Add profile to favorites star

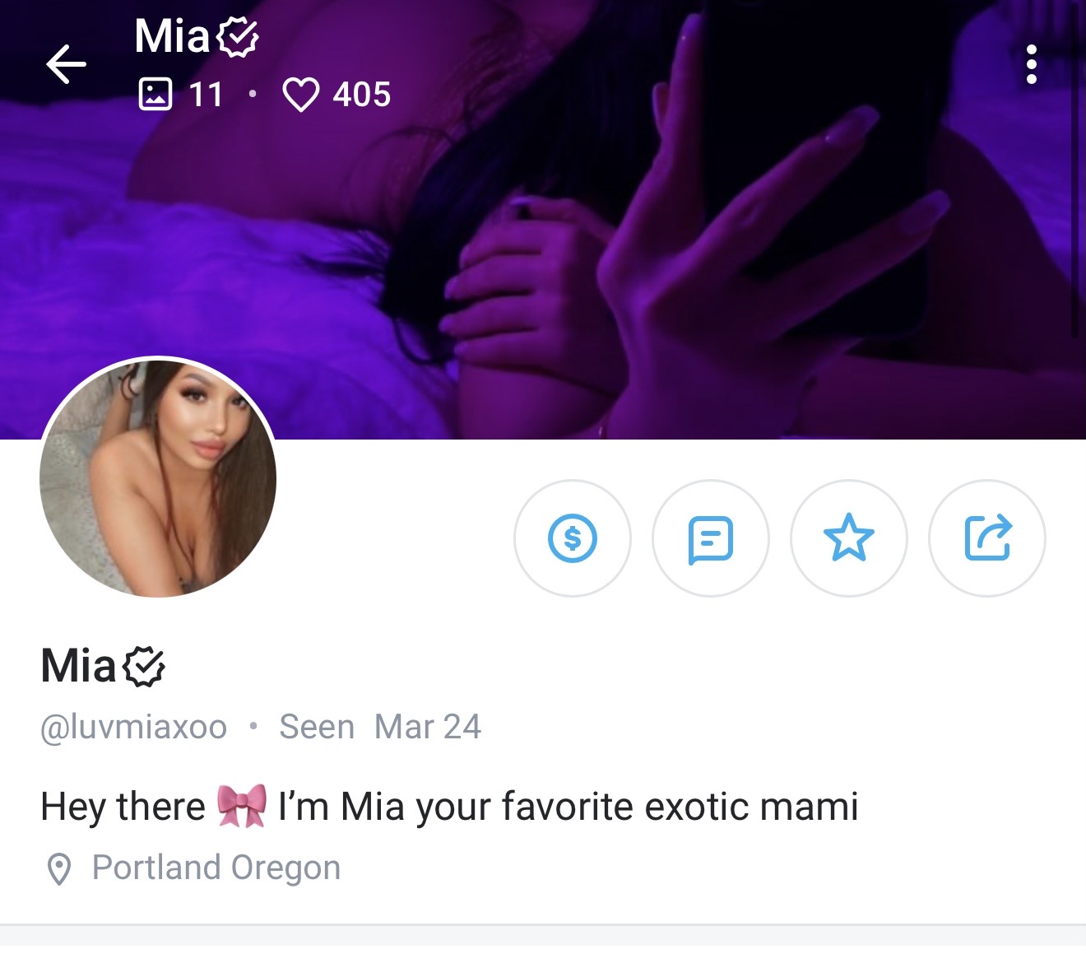(x=849, y=538)
